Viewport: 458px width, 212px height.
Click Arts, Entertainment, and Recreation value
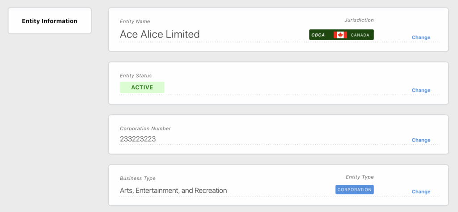pyautogui.click(x=173, y=191)
